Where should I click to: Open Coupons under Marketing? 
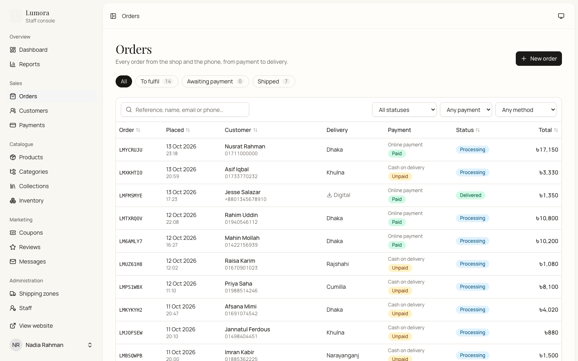(51, 233)
